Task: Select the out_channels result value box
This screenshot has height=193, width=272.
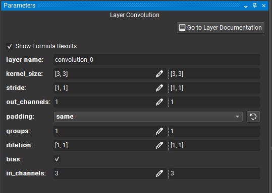Action: 214,102
